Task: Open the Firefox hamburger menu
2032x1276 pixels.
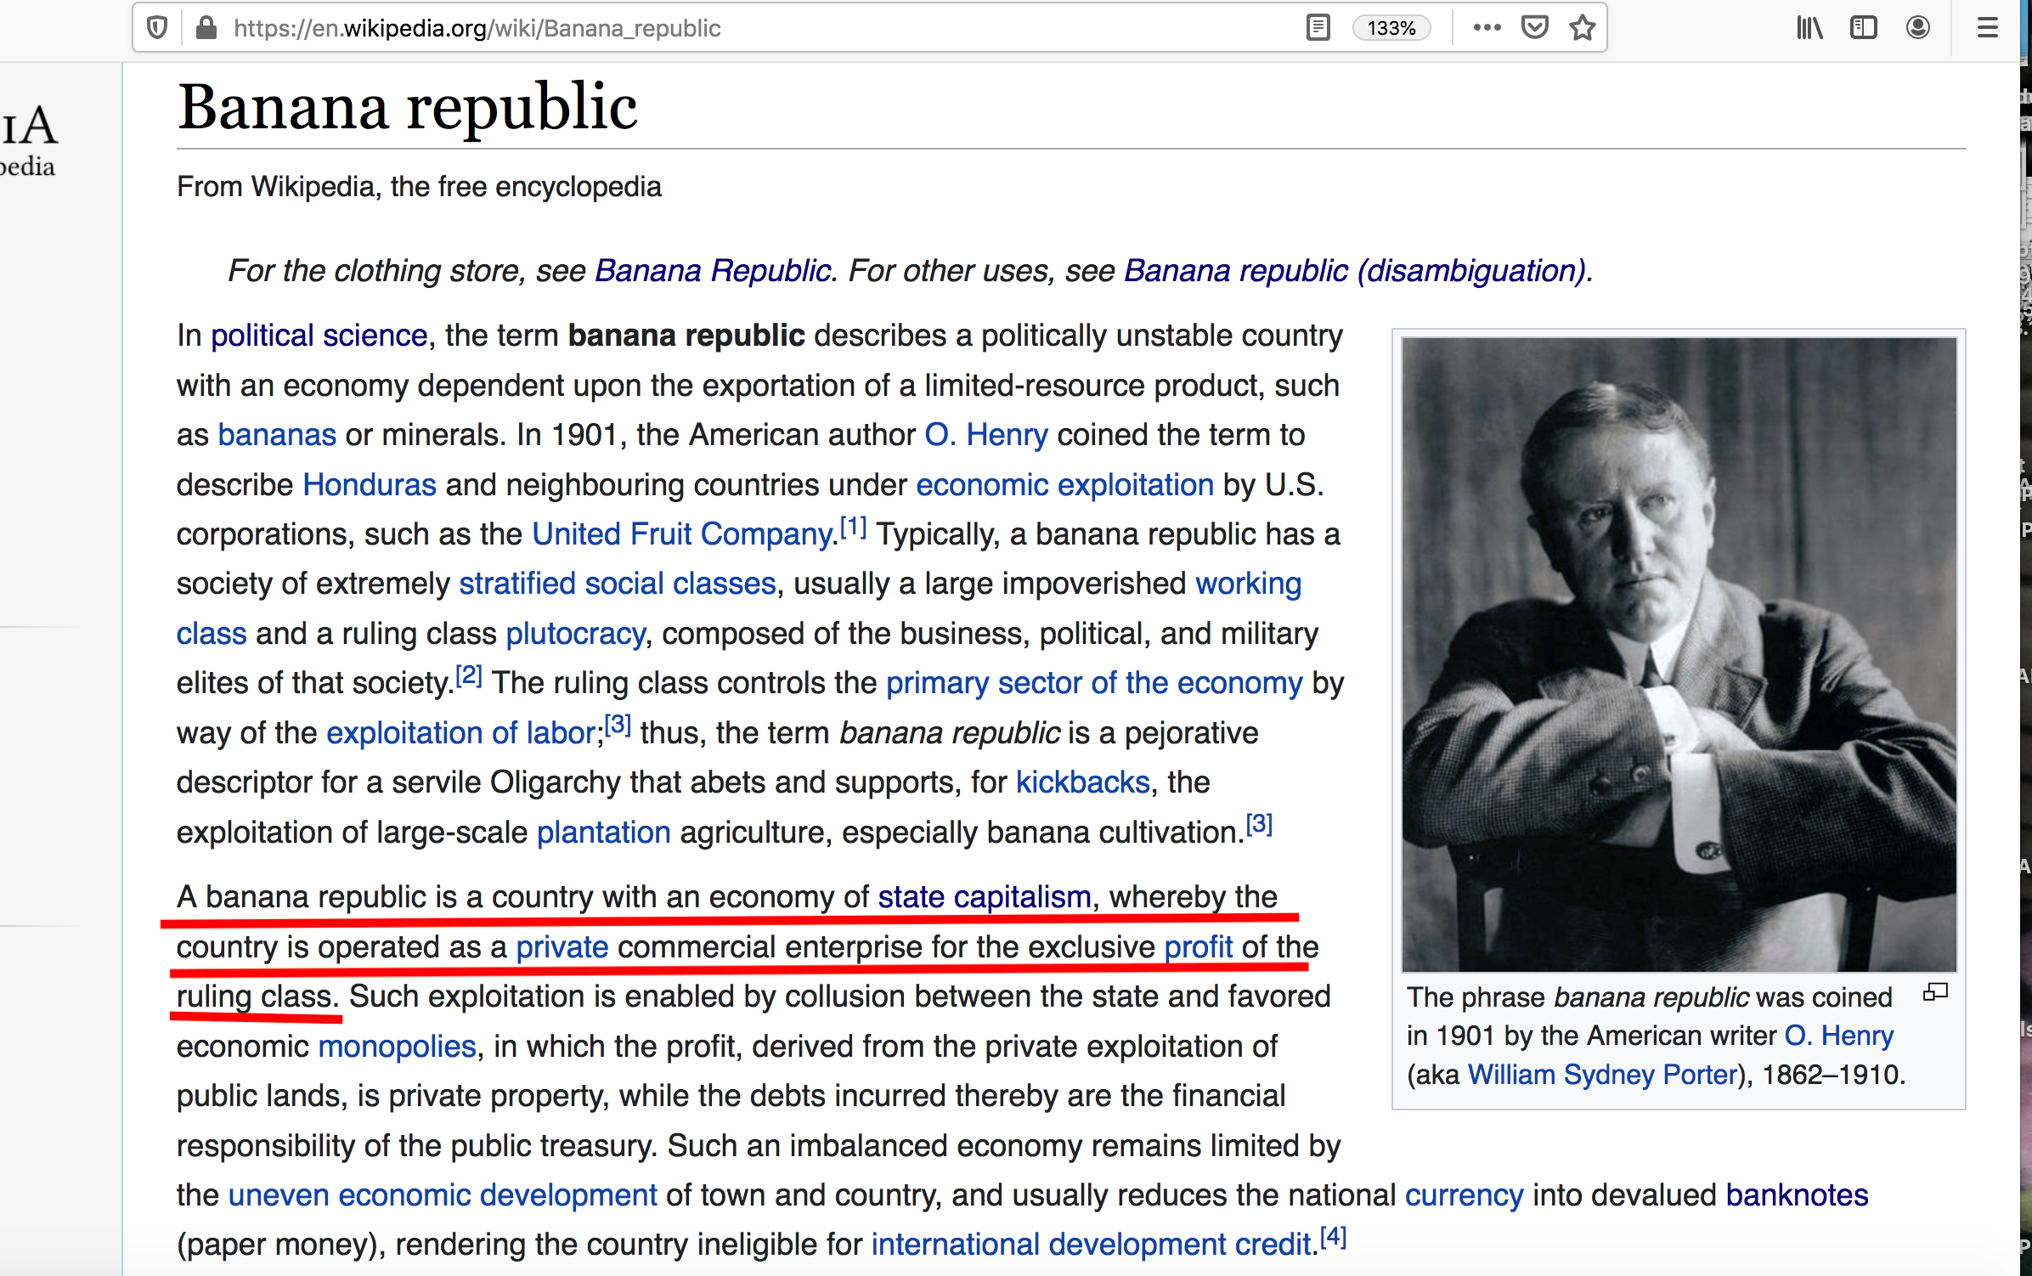Action: [1987, 28]
